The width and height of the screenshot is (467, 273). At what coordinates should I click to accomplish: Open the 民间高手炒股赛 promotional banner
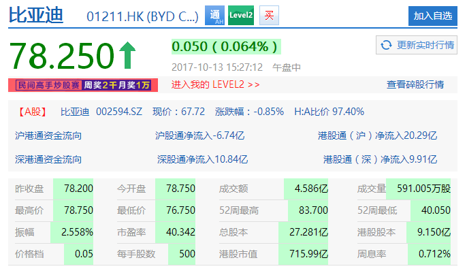click(83, 85)
